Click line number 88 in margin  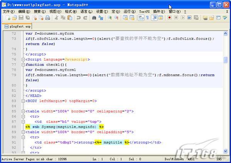[14, 127]
